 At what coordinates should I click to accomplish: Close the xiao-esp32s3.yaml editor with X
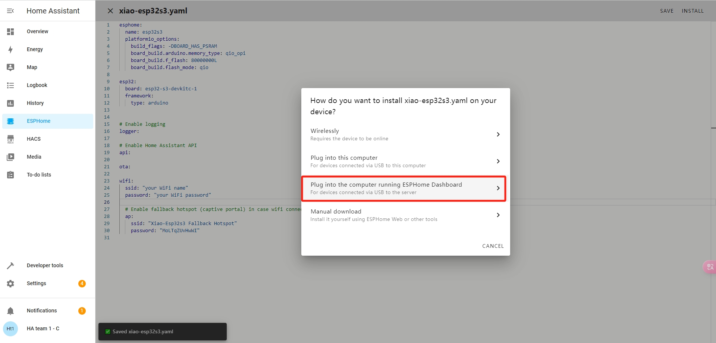(x=110, y=11)
